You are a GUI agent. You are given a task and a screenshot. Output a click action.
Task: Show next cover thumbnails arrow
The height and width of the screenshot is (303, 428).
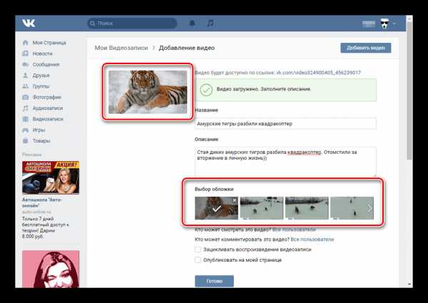pyautogui.click(x=370, y=208)
